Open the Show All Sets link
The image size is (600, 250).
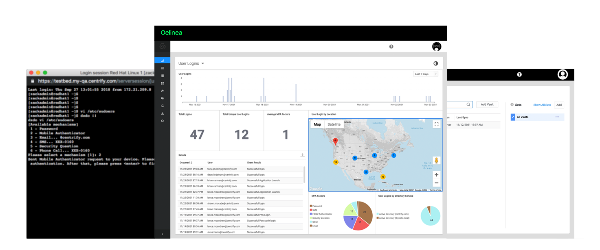click(x=542, y=104)
